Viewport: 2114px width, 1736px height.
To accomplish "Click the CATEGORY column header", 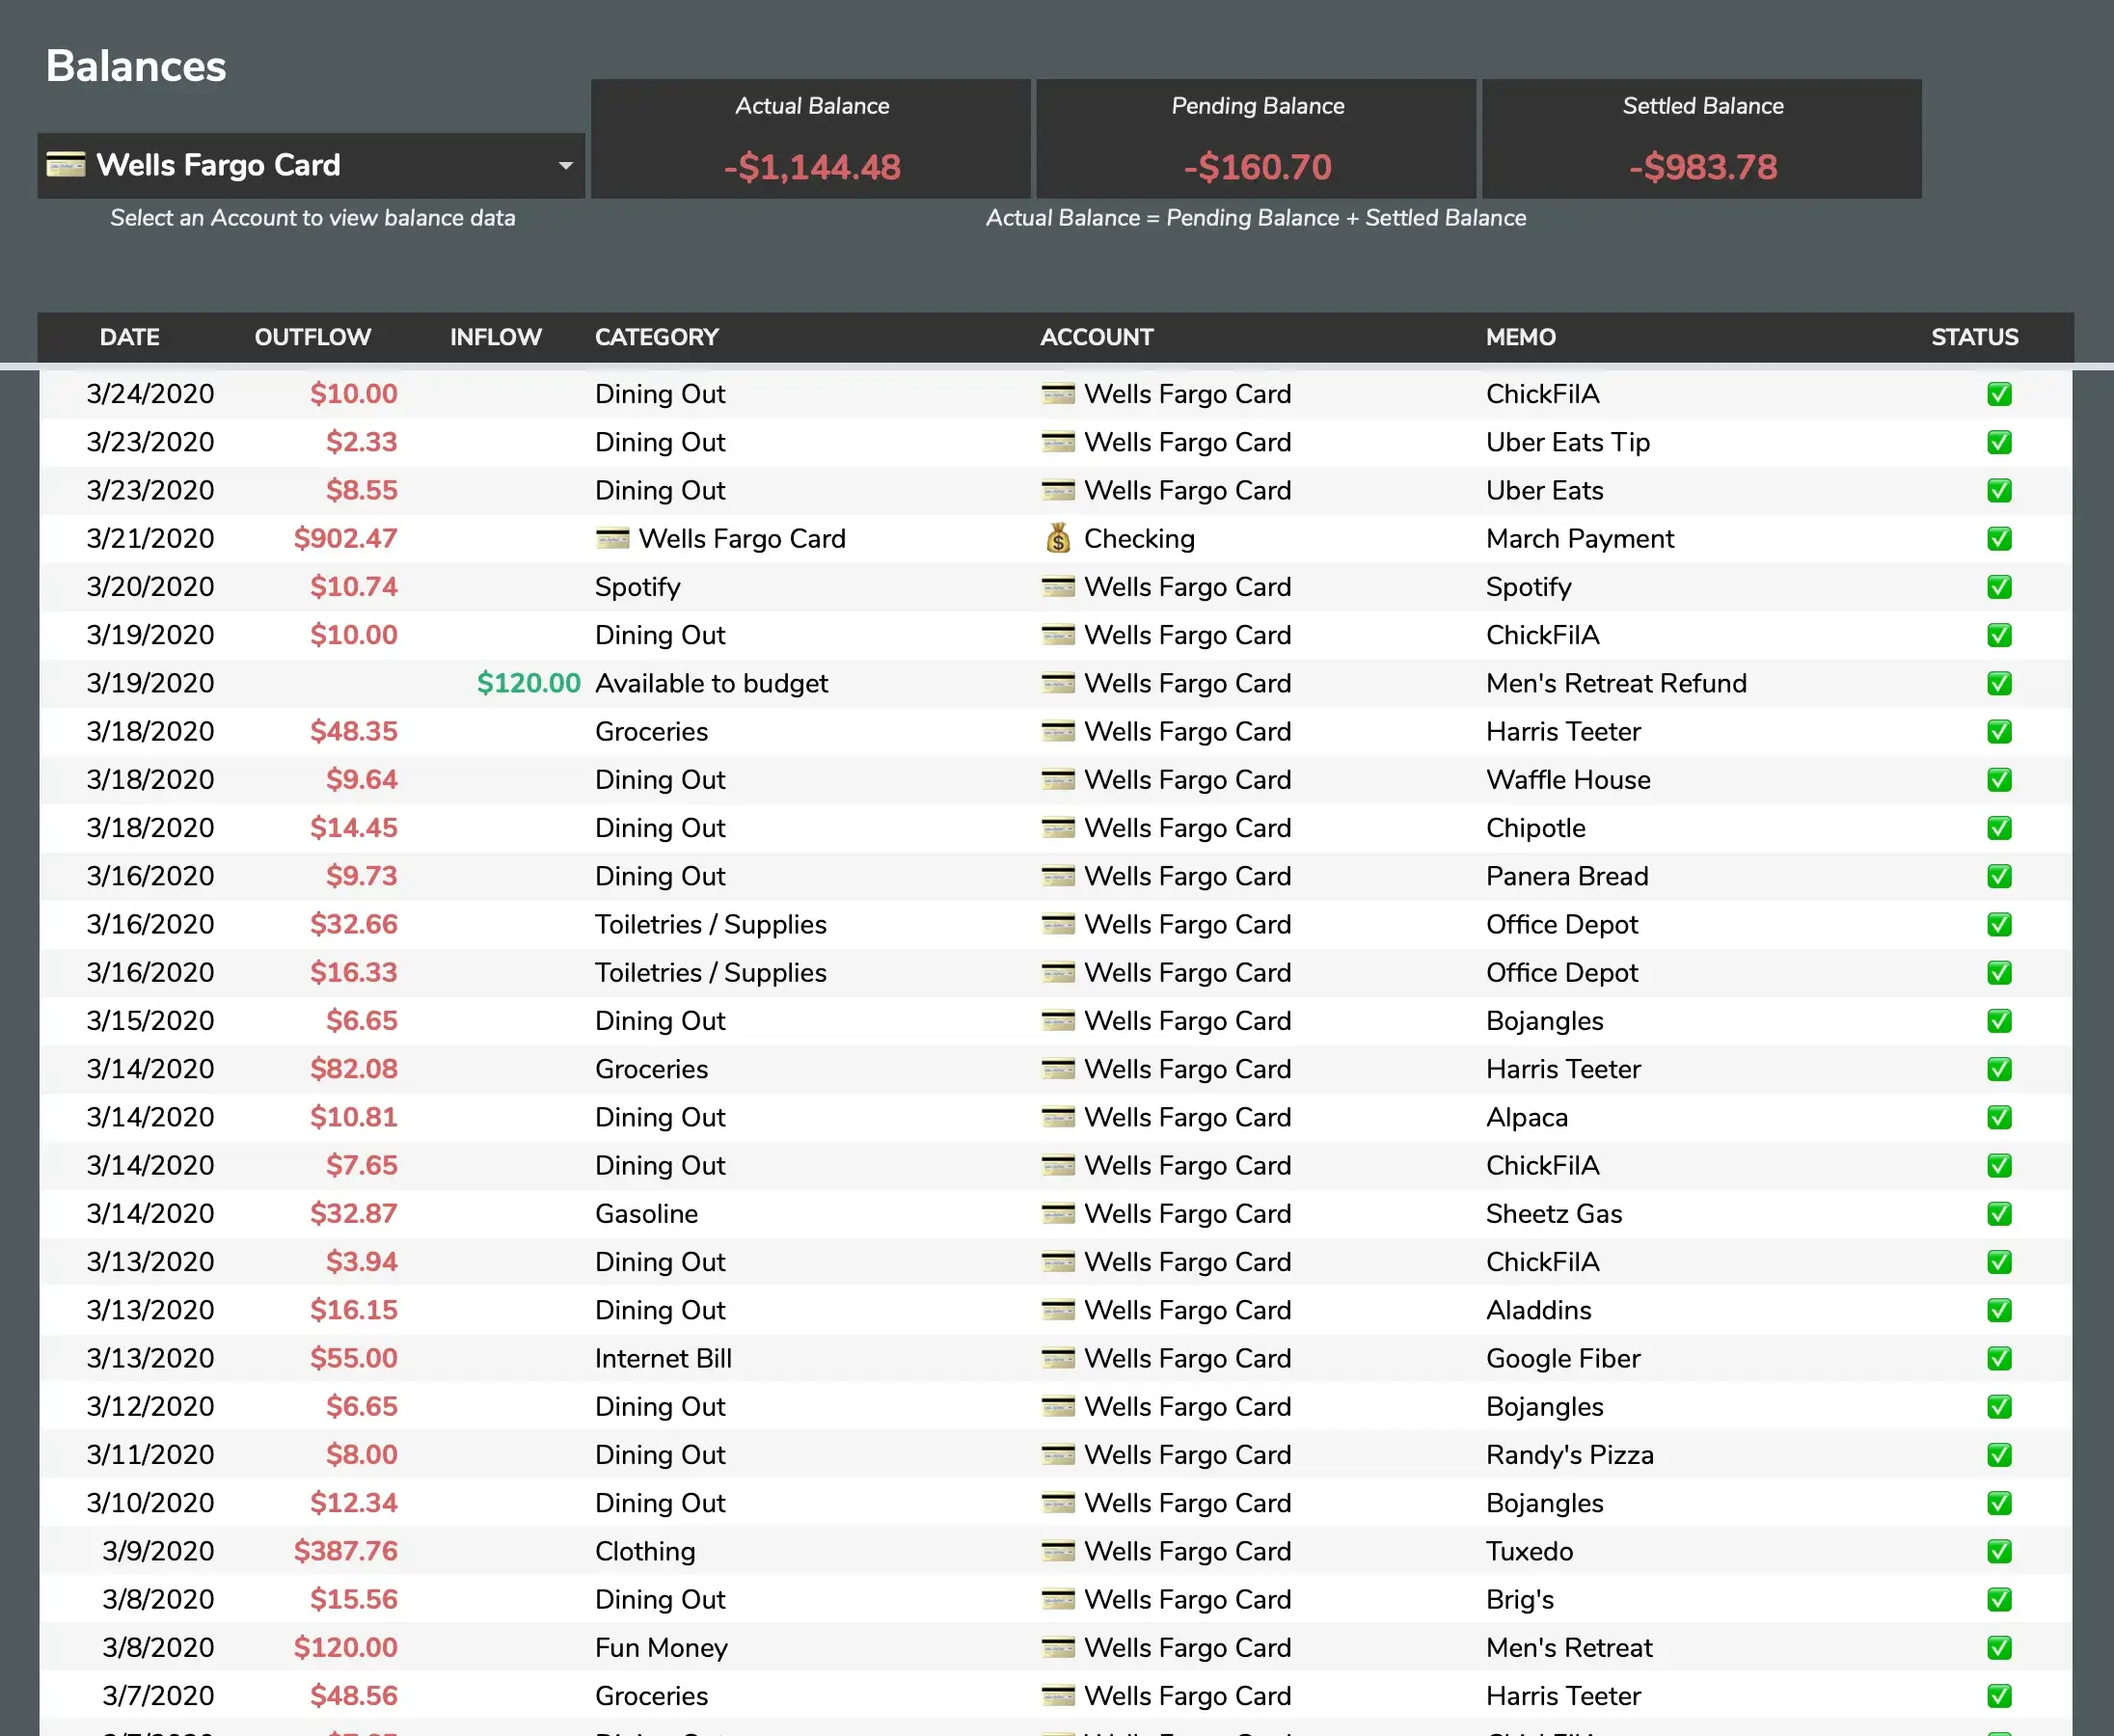I will point(657,337).
